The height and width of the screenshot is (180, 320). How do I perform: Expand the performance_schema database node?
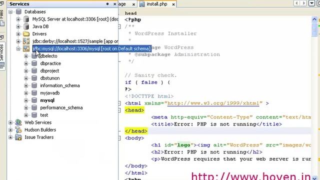point(26,107)
